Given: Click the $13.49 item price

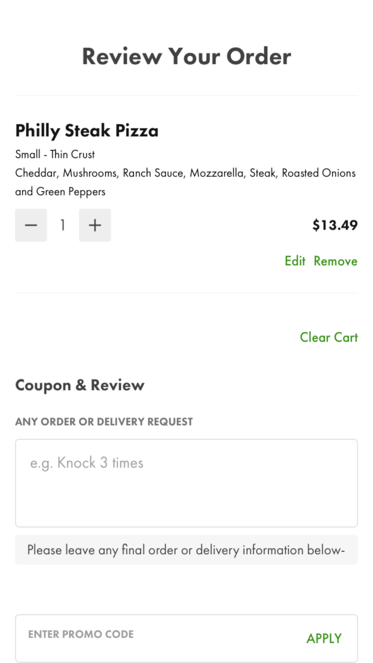Looking at the screenshot, I should click(335, 225).
